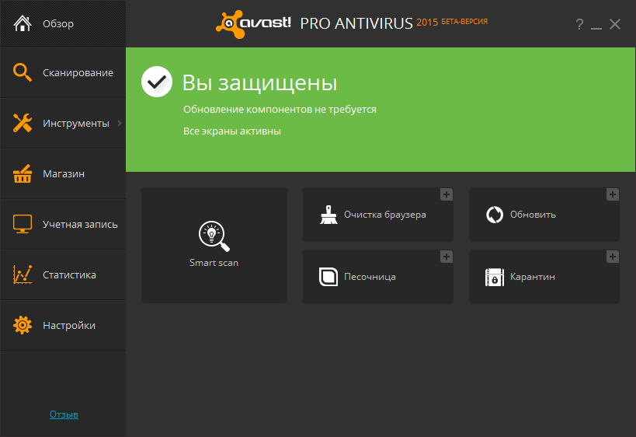
Task: Click the home icon beside Обзор
Action: [x=23, y=23]
